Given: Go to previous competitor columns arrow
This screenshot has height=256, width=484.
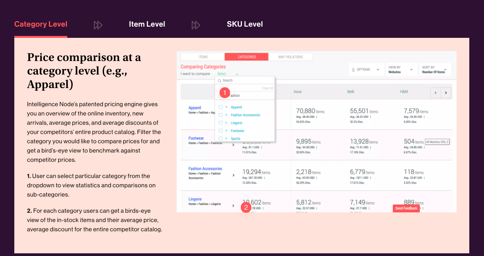Looking at the screenshot, I should point(436,93).
